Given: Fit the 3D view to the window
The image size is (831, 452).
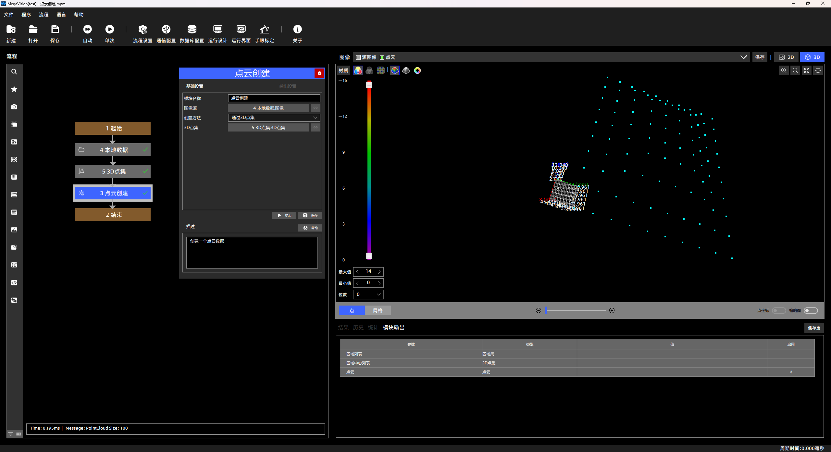Looking at the screenshot, I should [807, 70].
